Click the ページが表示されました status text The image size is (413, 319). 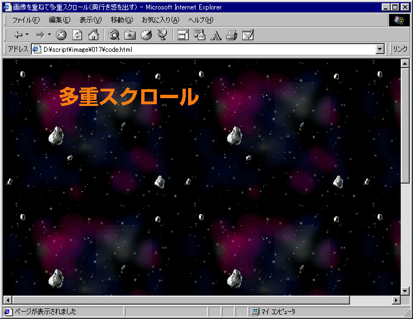tap(45, 312)
